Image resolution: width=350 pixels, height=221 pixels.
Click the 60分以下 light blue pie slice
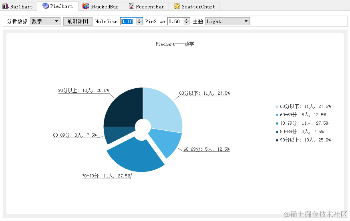coord(164,109)
